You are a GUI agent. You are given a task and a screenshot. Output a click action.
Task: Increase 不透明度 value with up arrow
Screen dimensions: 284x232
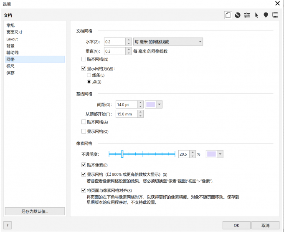pos(193,152)
